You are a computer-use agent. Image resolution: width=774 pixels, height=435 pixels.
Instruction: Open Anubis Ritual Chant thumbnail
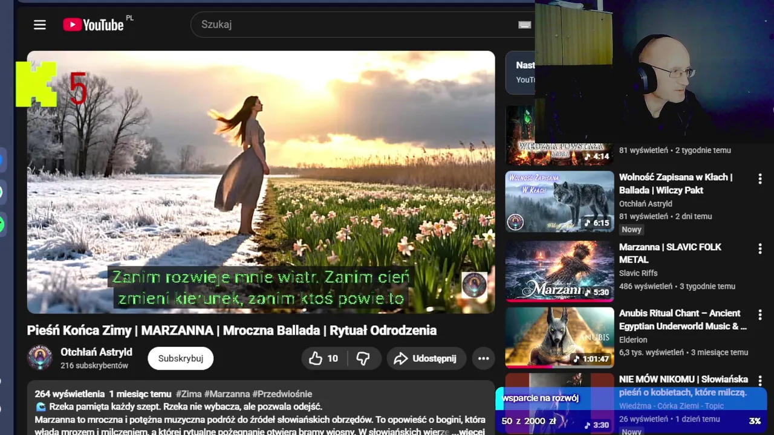tap(559, 337)
